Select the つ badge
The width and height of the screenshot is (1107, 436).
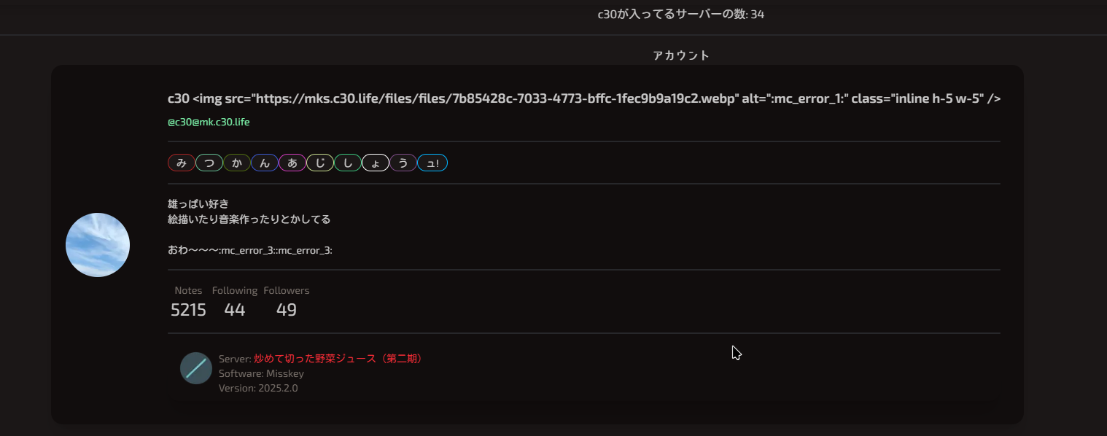[x=209, y=163]
